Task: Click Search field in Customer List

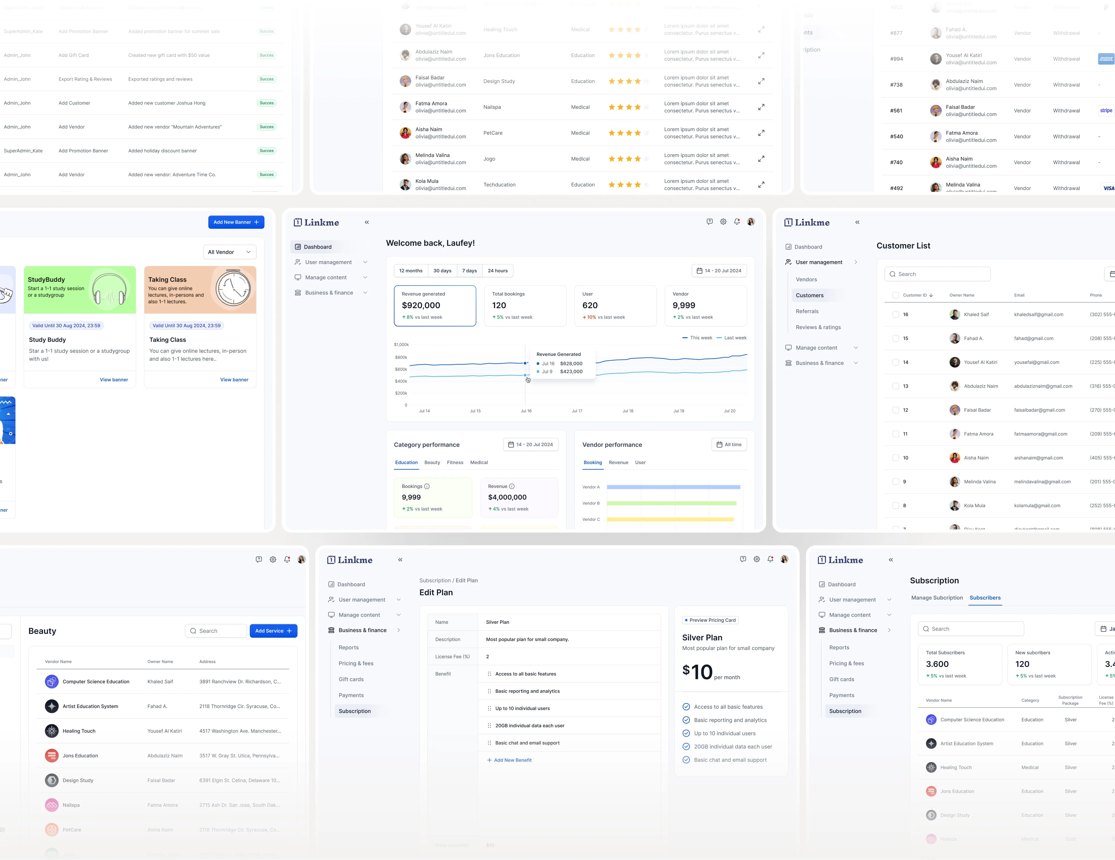Action: pos(937,274)
